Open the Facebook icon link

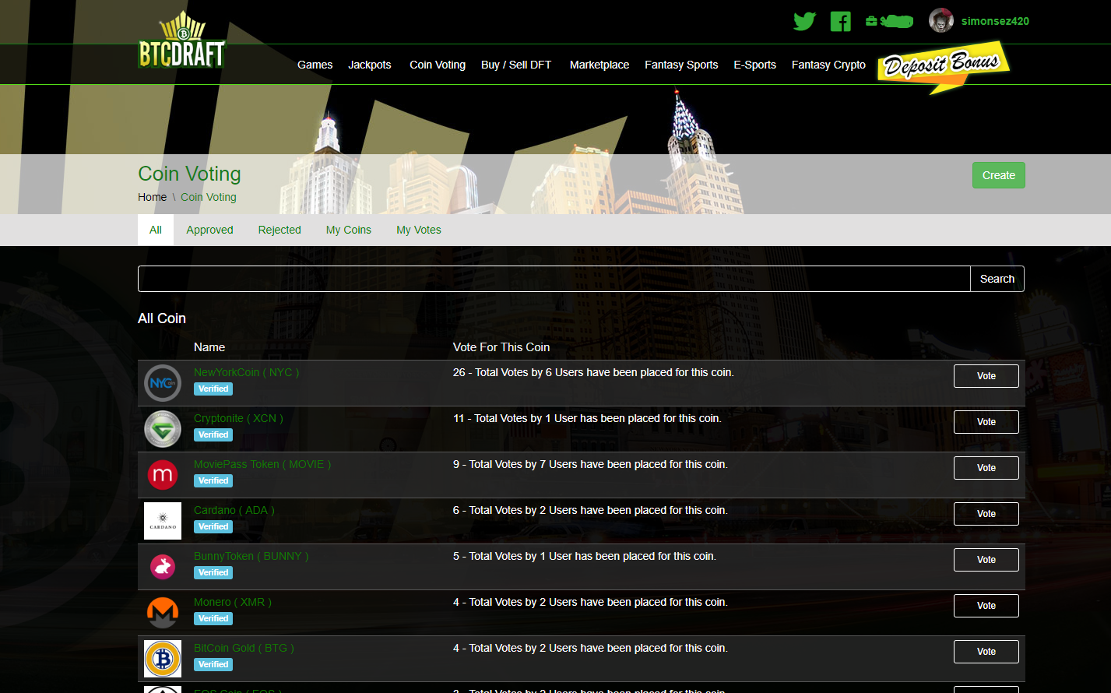840,21
